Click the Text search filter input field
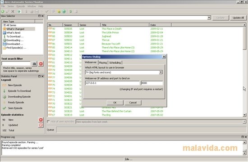Screen dimensions: 248x162 pos(16,63)
